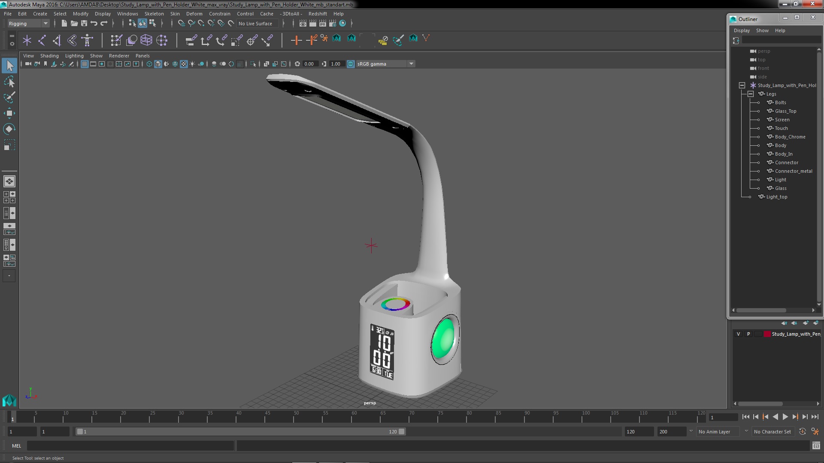Toggle wireframe shading in viewport toolbar
Screen dimensions: 824x463
149,64
